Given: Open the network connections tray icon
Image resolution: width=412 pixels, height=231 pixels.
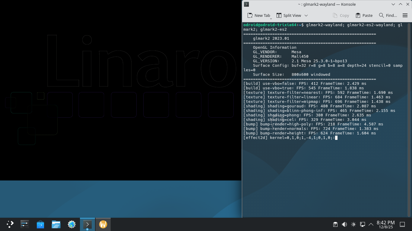Looking at the screenshot, I should (363, 224).
